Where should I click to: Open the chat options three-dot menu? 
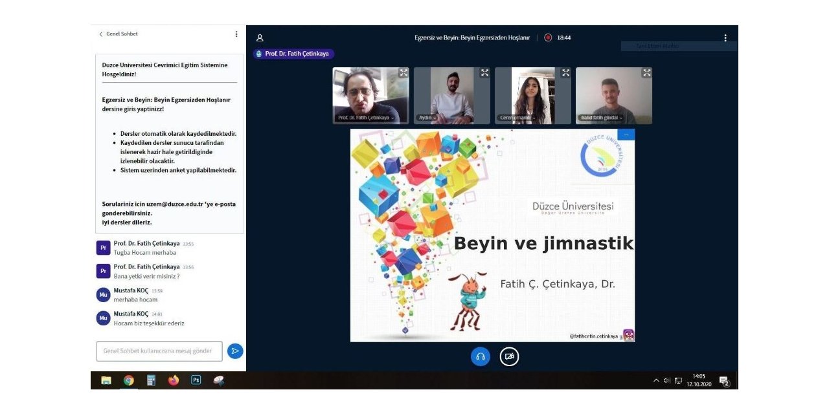[x=236, y=34]
